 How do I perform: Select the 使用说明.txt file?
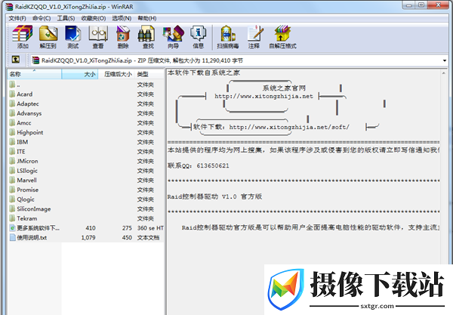tap(86, 237)
